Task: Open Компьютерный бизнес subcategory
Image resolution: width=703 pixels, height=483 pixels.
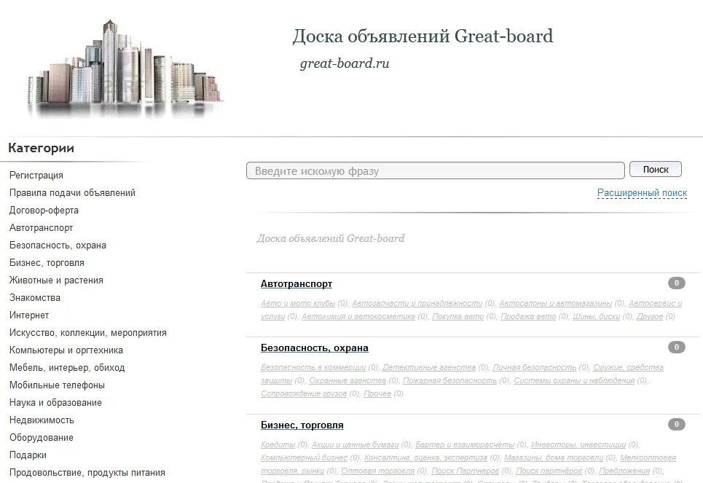Action: 304,458
